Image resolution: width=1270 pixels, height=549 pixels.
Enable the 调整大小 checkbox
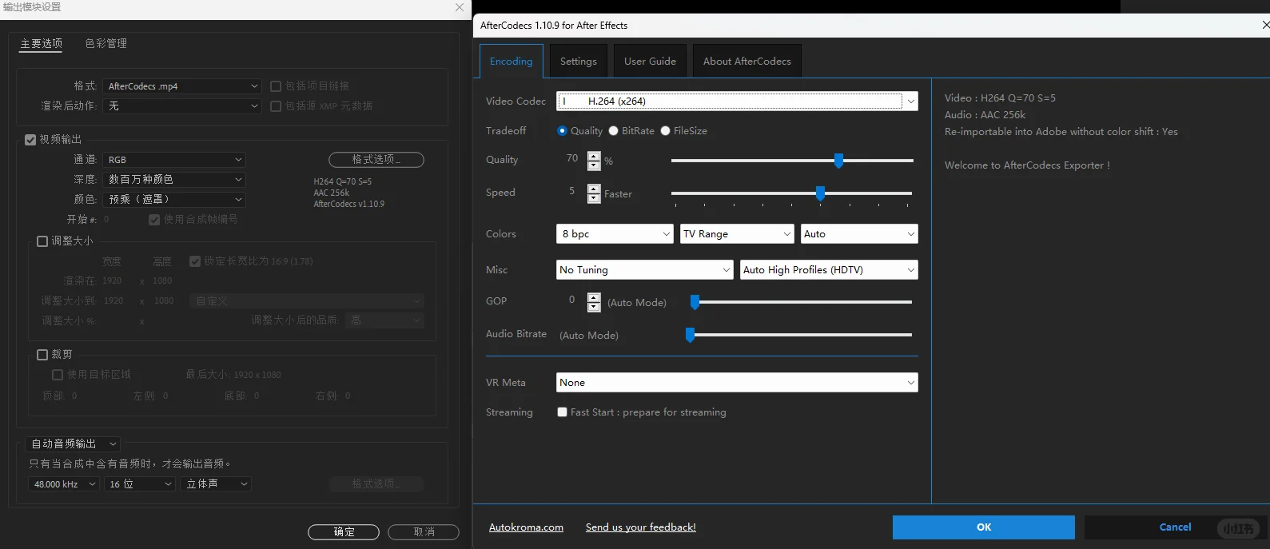pos(42,241)
